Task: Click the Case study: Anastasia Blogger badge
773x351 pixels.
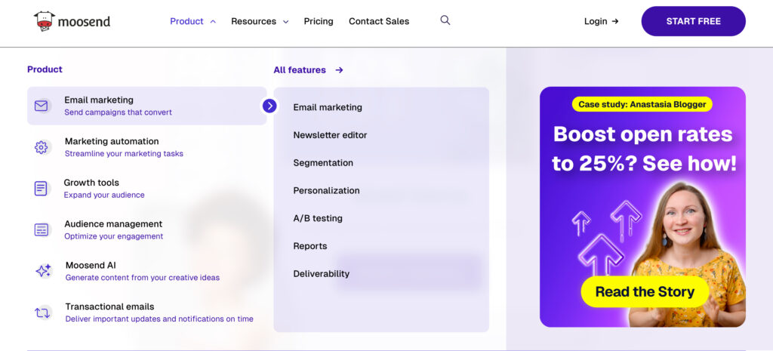Action: [642, 104]
